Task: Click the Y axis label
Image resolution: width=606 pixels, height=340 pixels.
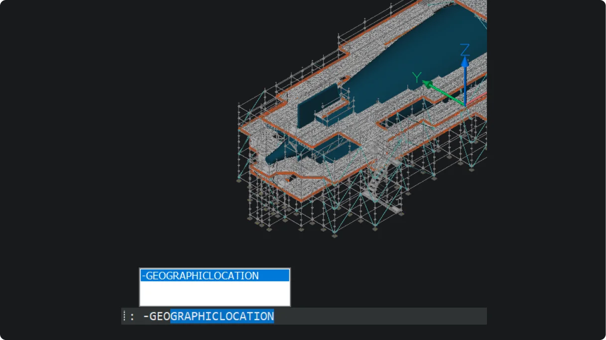Action: point(417,78)
